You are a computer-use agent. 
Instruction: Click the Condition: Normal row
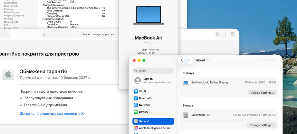click(63, 24)
